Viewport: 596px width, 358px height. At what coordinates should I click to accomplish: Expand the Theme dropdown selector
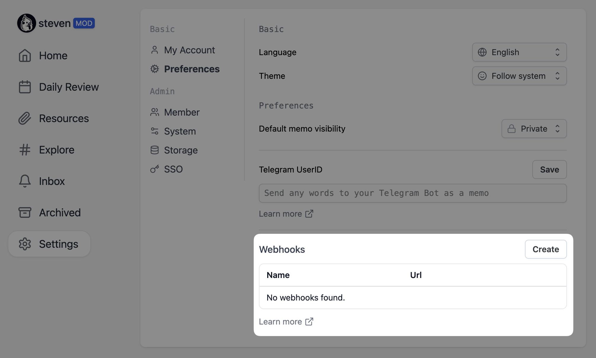519,76
